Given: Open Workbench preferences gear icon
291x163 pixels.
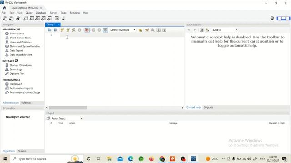Looking at the screenshot, I should click(x=272, y=18).
